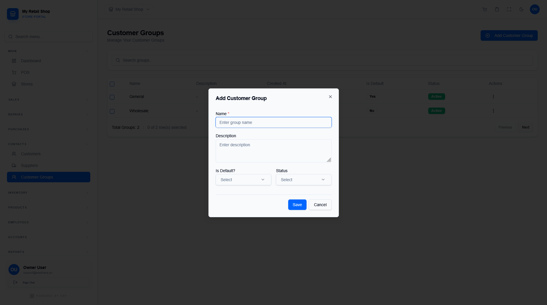Click the Owner User avatar in sidebar
This screenshot has height=305, width=547.
tap(14, 270)
